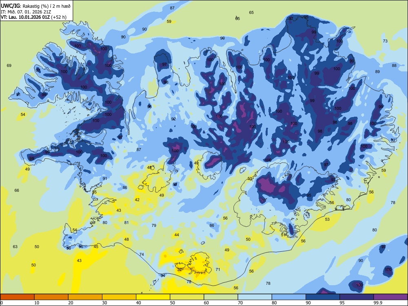Click the humidity value 42 on the map
This screenshot has height=306, width=408.
click(137, 200)
